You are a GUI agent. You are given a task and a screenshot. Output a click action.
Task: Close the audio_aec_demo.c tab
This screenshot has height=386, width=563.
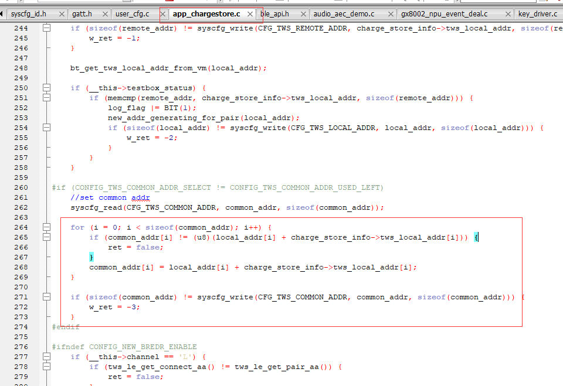[x=391, y=14]
